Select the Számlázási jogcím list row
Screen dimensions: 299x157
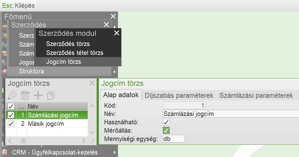(x=47, y=115)
